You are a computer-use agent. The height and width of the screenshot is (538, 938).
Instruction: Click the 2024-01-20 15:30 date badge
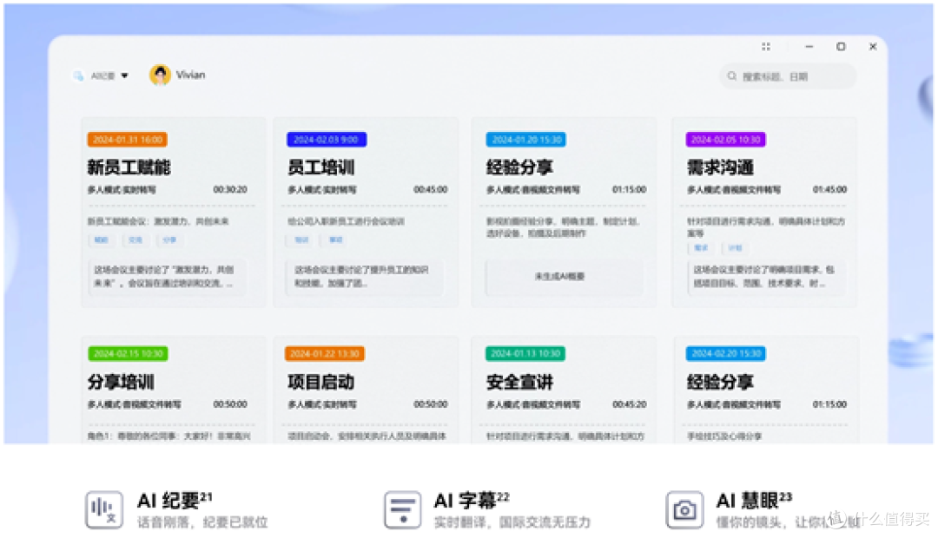(526, 140)
